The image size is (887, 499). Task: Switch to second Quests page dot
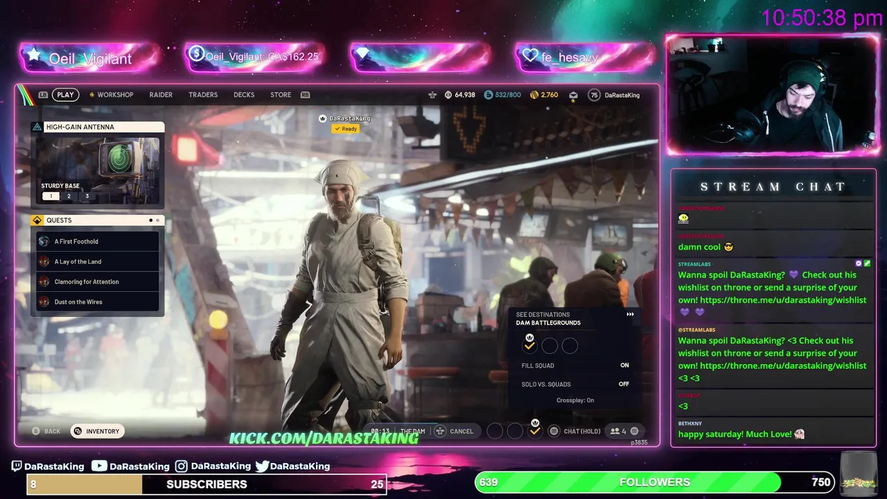(x=158, y=220)
